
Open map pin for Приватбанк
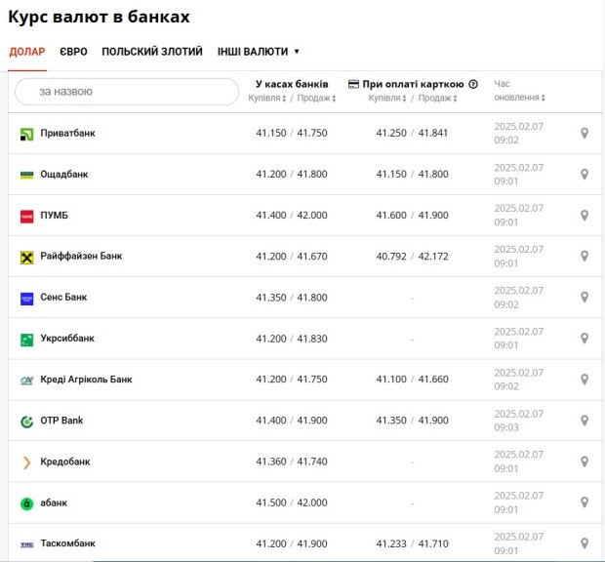click(x=585, y=133)
